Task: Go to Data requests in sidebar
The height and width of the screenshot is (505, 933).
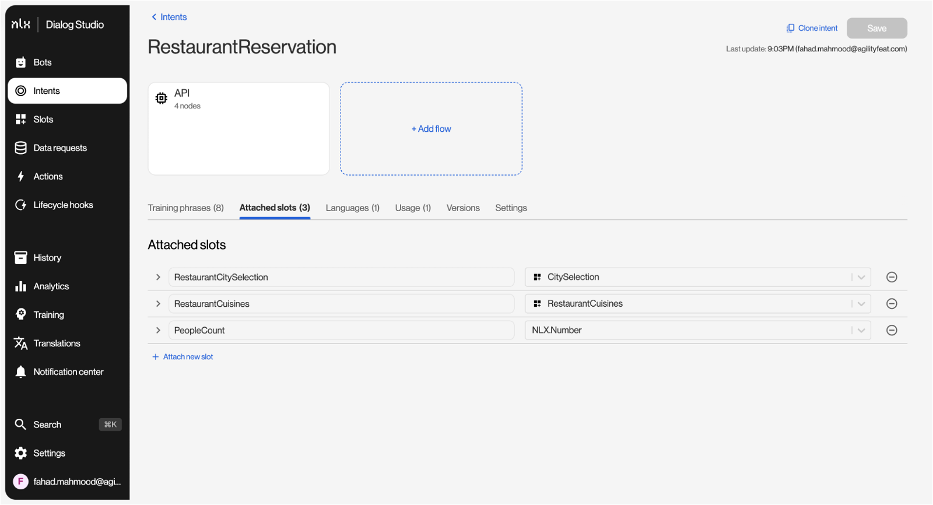Action: 59,148
